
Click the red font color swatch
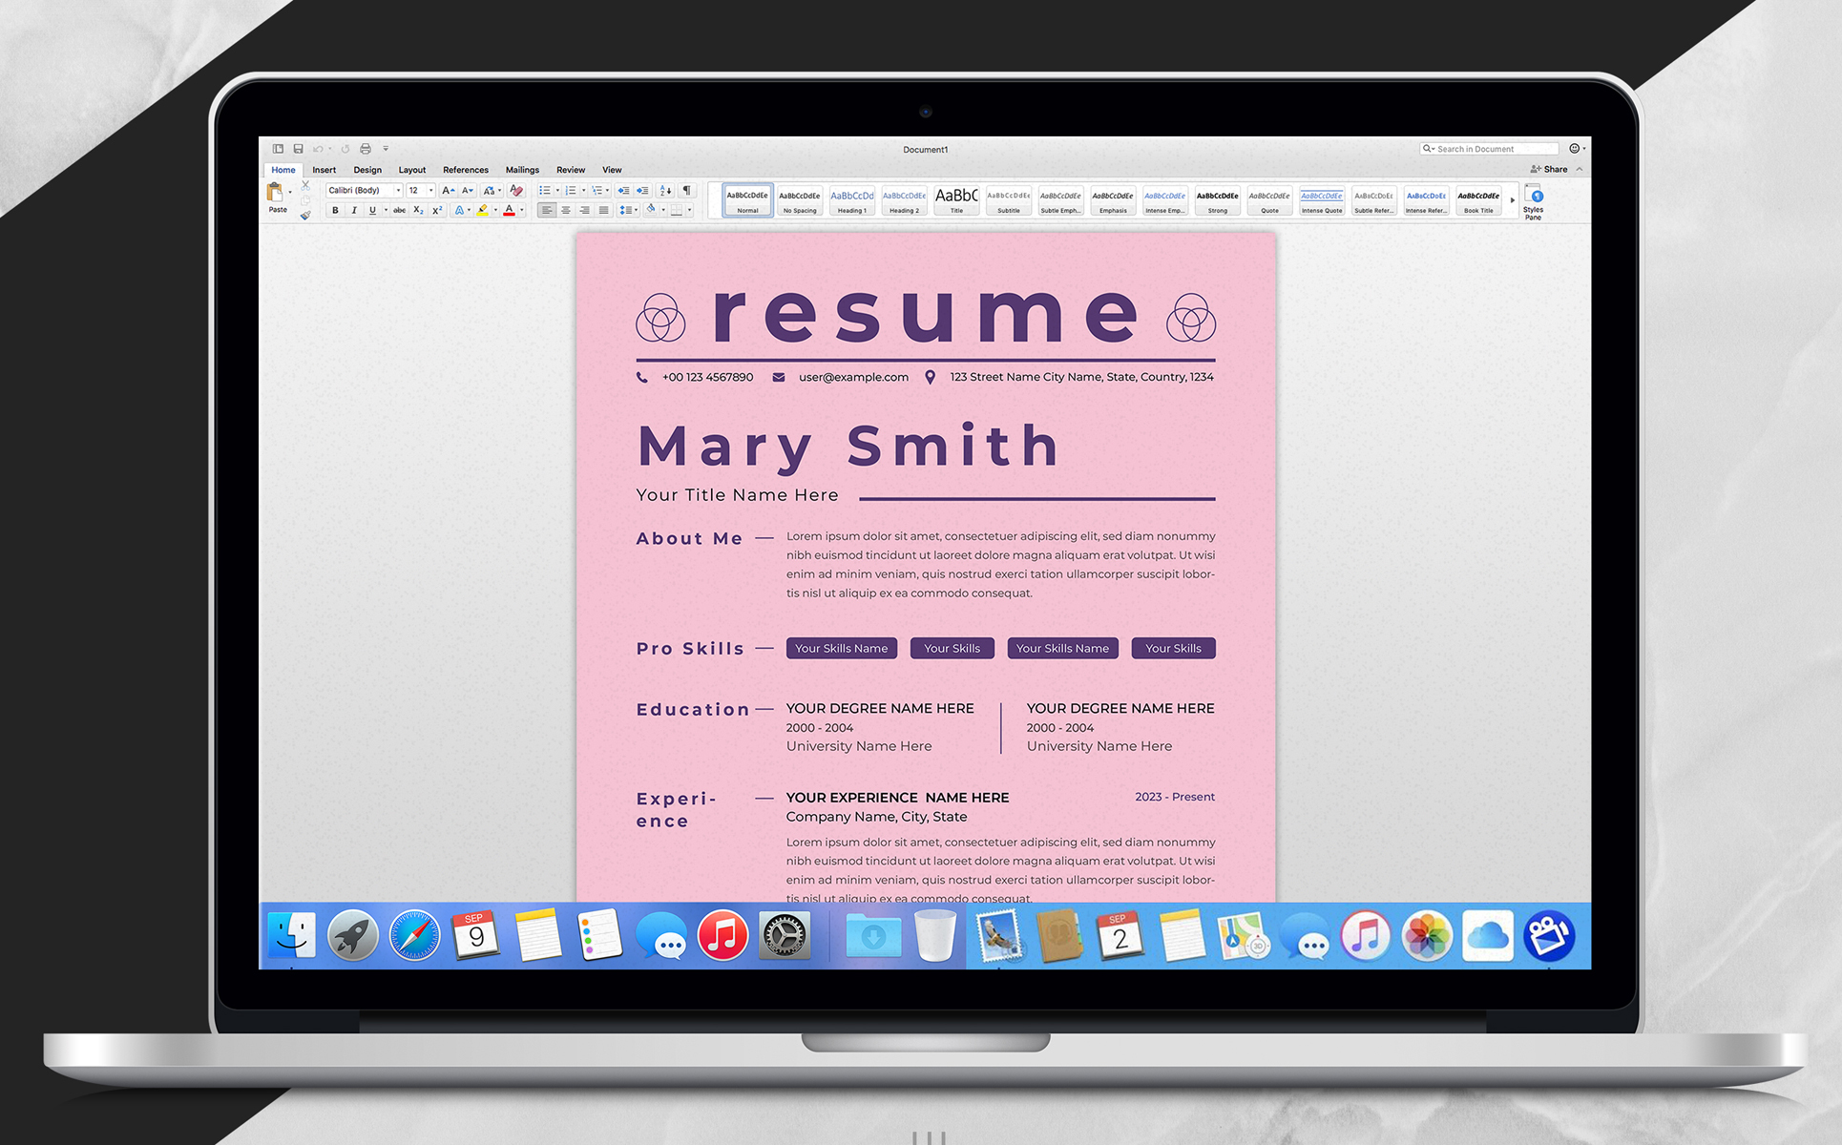(509, 211)
